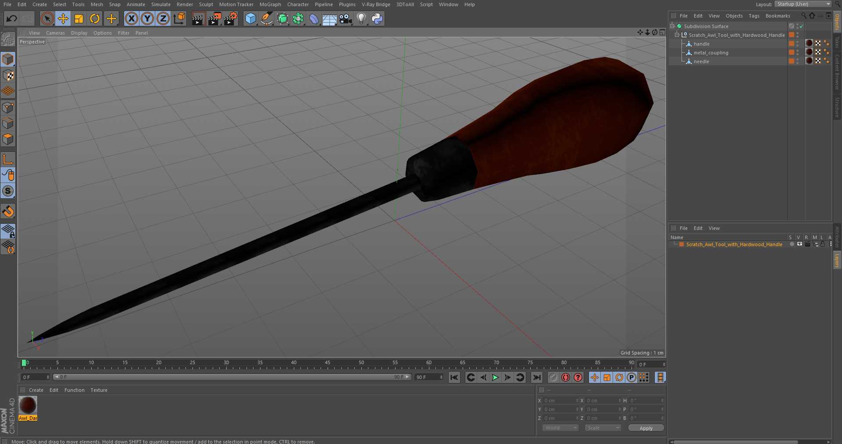Click handle's orange layer color swatch
Screen dimensions: 842x444
[792, 43]
